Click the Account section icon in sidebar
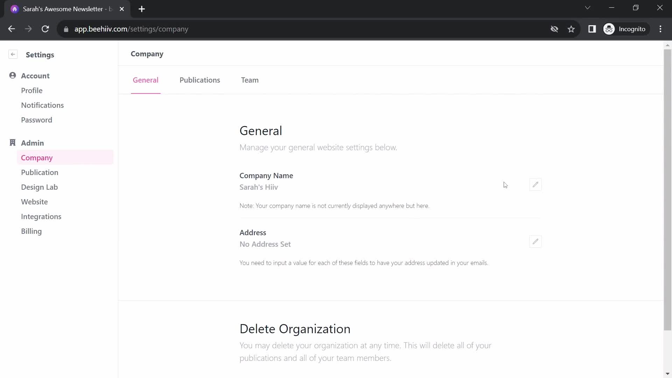Viewport: 672px width, 378px height. 13,75
